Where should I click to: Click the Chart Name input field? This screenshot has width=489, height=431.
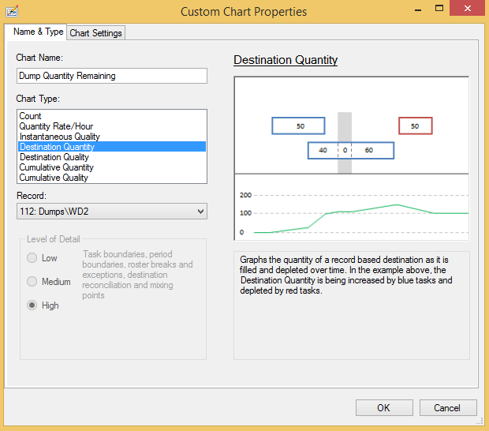click(112, 76)
